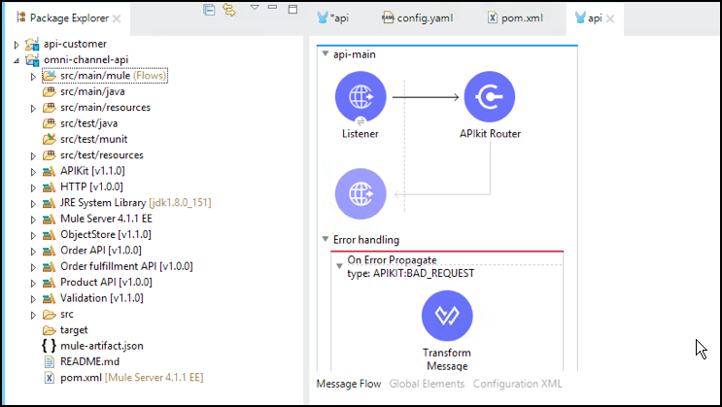Click the api-main flow title

[x=355, y=54]
